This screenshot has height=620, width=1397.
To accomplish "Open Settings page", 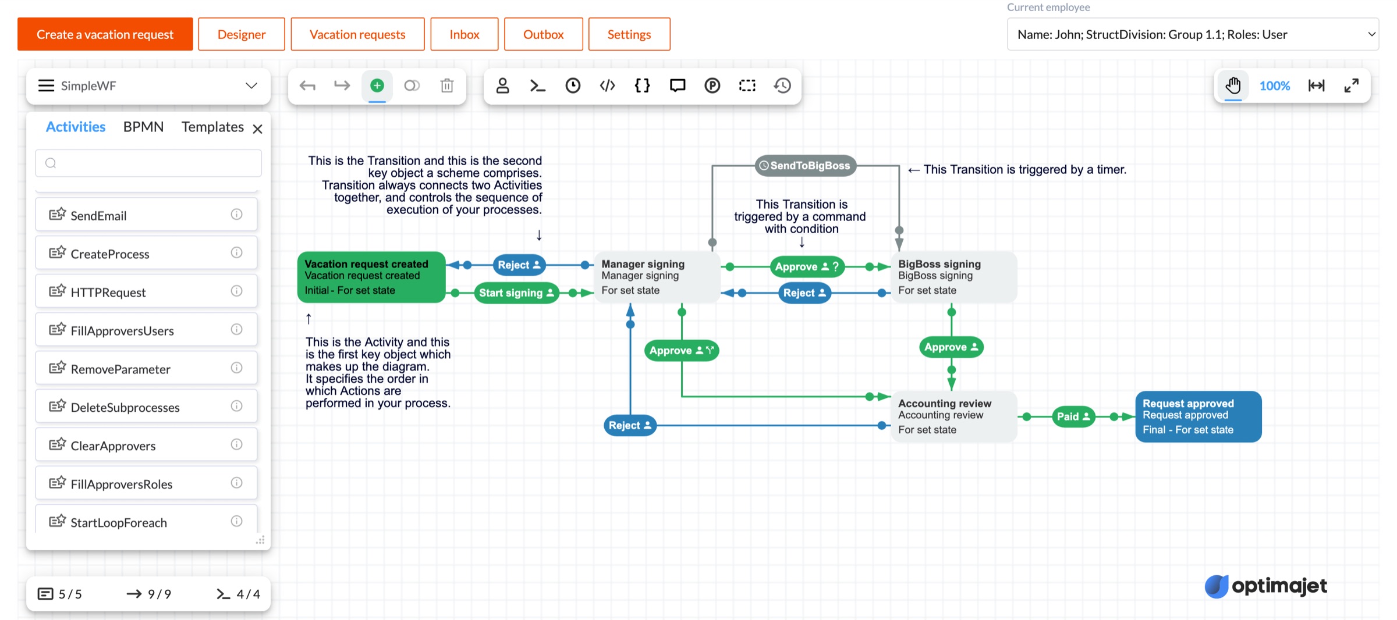I will coord(629,34).
